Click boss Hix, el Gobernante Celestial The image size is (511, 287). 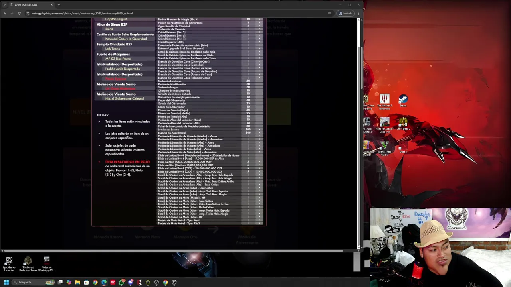click(125, 99)
